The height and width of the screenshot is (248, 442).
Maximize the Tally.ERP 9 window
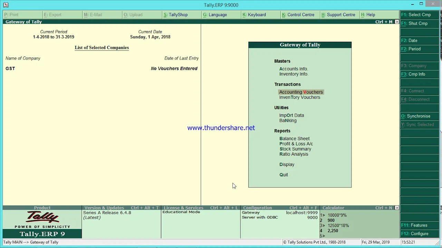421,4
